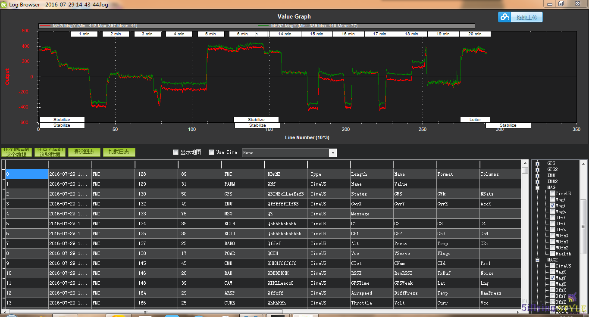Click the 加载日志 load log button
Viewport: 589px width, 317px height.
(x=119, y=152)
